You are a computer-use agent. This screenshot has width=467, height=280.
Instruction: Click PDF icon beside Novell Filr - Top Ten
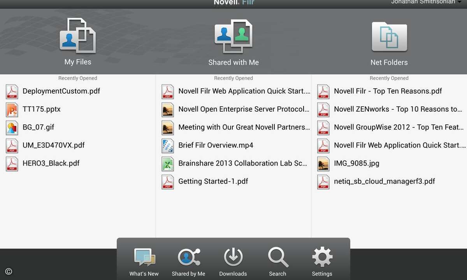(323, 91)
